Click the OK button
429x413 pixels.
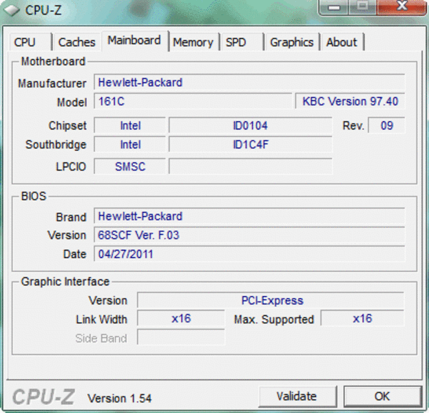[x=381, y=396]
